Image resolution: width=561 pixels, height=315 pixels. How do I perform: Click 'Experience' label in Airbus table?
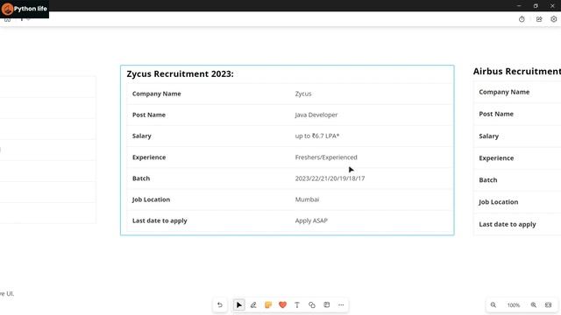[x=496, y=157]
